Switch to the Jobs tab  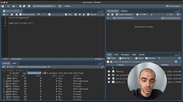(x=14, y=63)
